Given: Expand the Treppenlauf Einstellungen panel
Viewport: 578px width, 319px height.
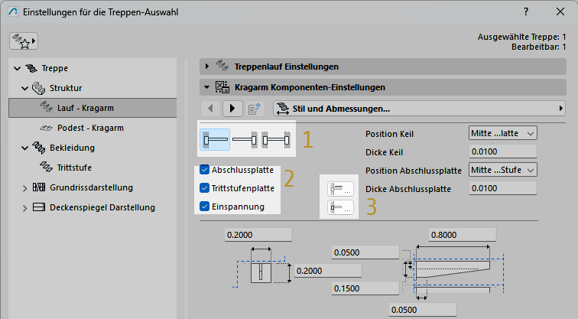Looking at the screenshot, I should 206,67.
